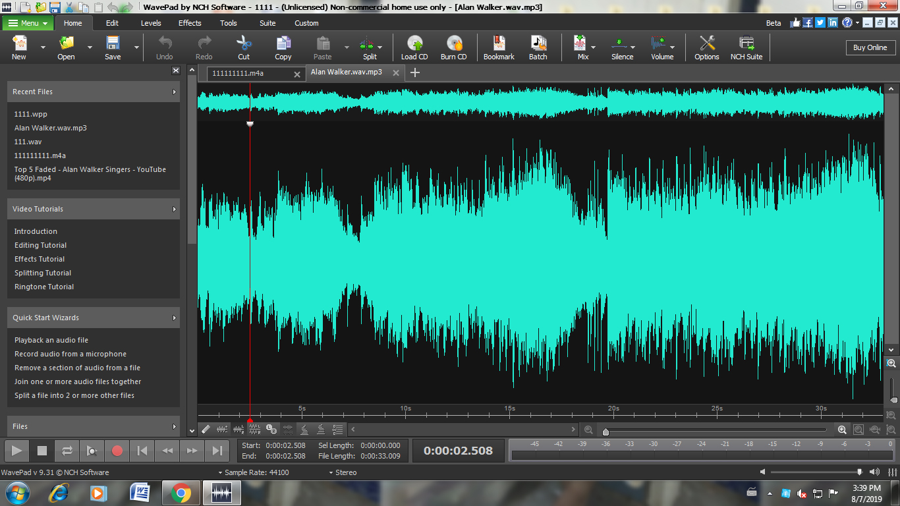
Task: Open the LinkedIn share icon
Action: click(833, 22)
